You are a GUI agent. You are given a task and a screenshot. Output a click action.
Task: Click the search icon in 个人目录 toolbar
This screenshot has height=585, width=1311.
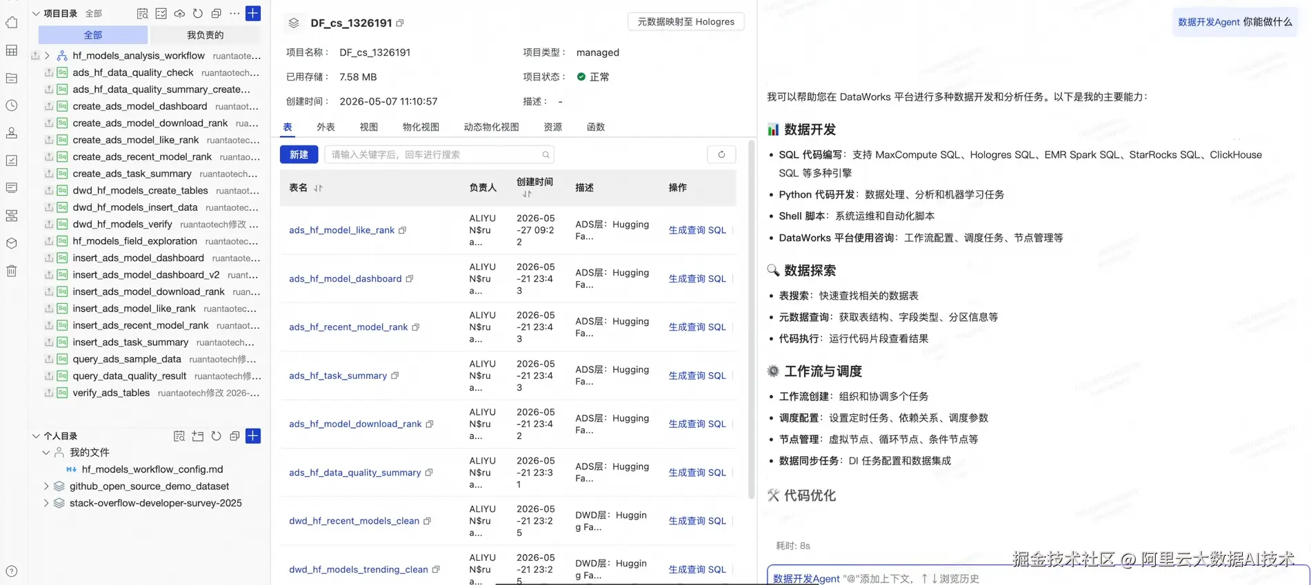tap(179, 436)
